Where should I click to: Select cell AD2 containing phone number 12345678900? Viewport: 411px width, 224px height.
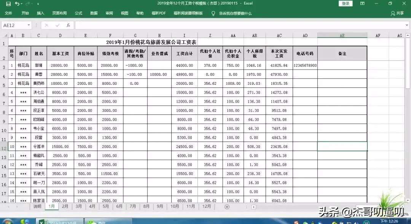pyautogui.click(x=305, y=65)
